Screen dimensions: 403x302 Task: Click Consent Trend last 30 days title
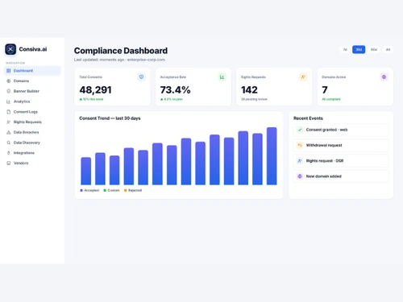tap(110, 118)
